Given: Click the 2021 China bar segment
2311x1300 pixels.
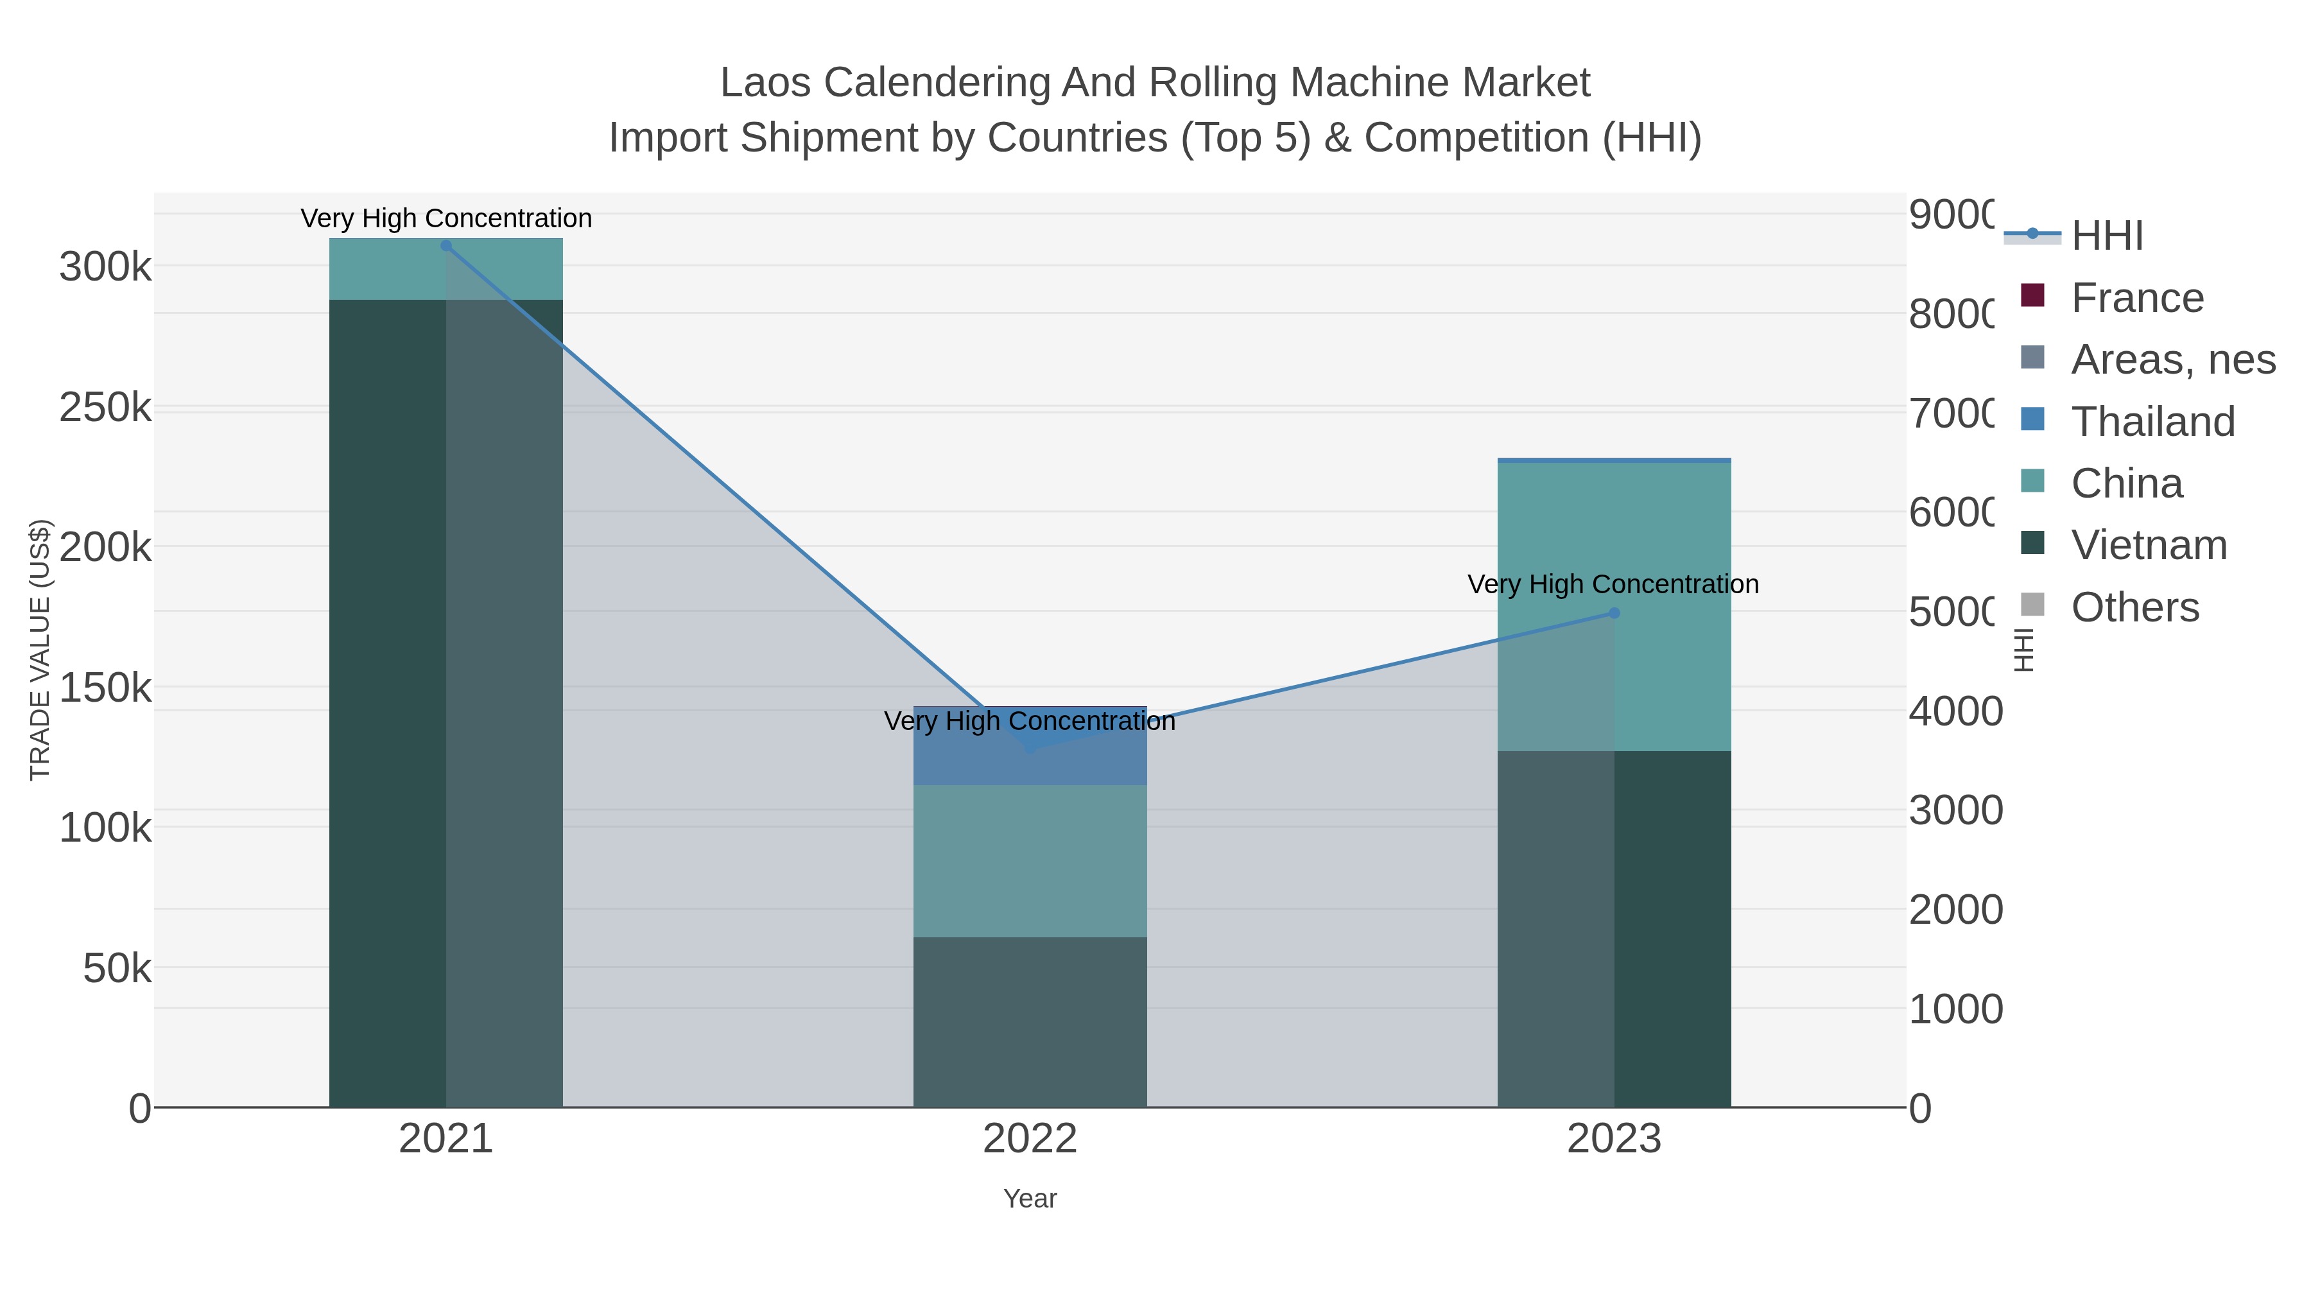Looking at the screenshot, I should 446,269.
